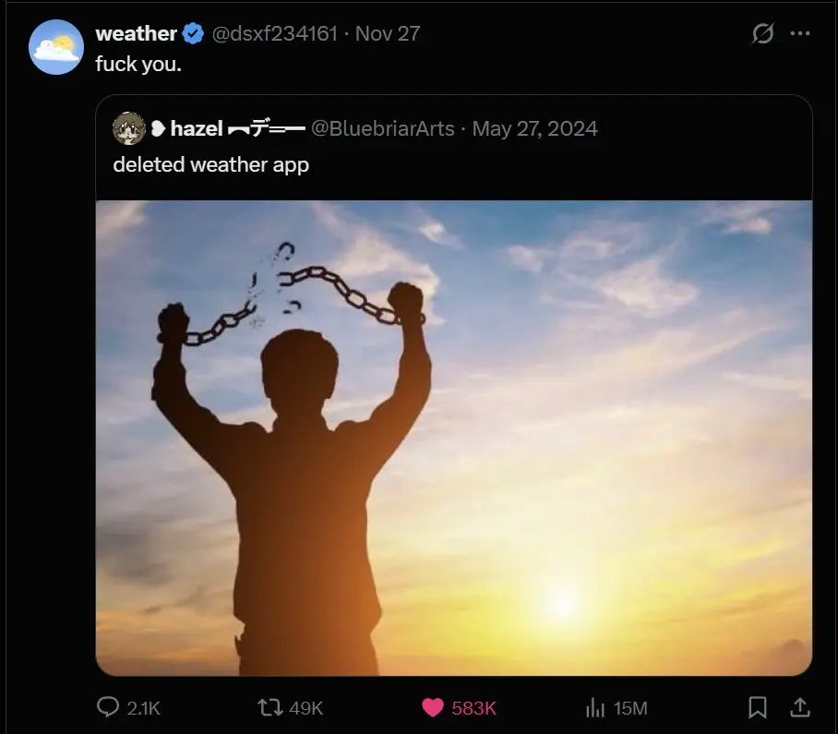Toggle the pink heart like button

(x=433, y=708)
